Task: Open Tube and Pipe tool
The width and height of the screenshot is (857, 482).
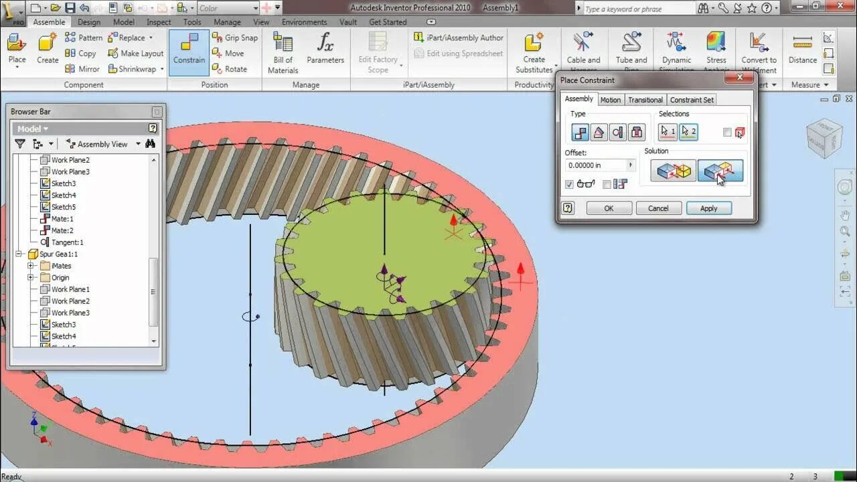Action: tap(631, 52)
